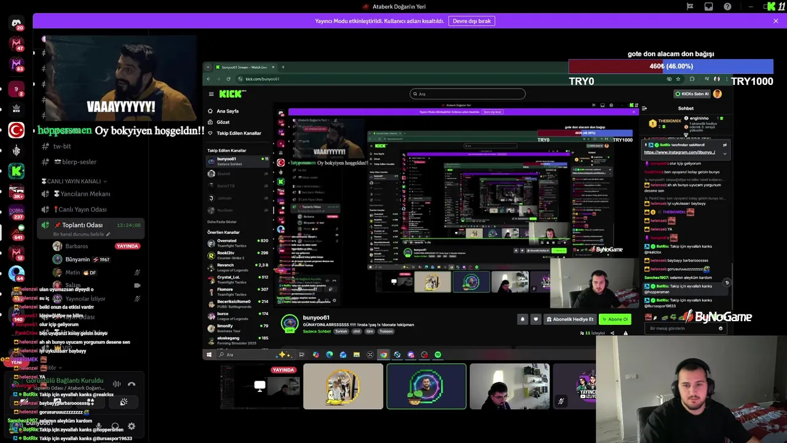Screen dimensions: 787x443
Task: Click Trabzon tag under stream title
Action: tap(386, 331)
